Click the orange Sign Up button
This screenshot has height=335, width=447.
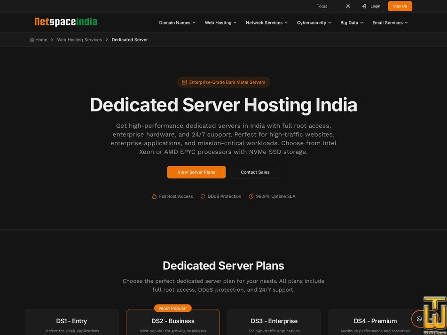click(x=400, y=6)
